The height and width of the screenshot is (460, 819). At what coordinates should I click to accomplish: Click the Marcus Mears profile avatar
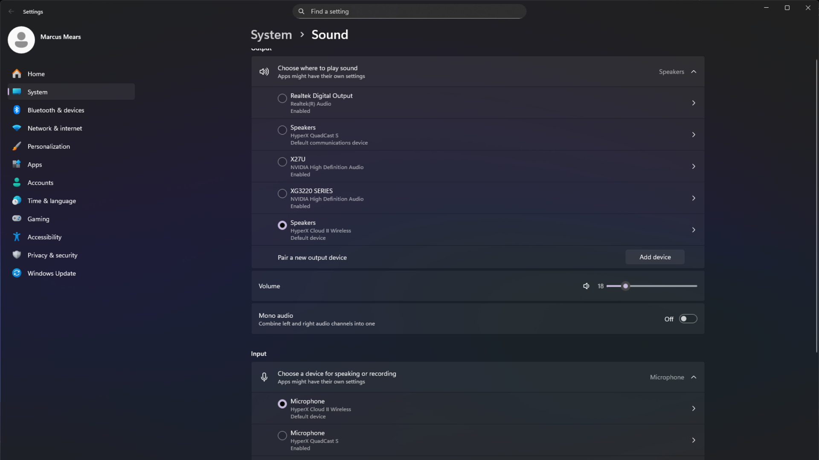(x=21, y=40)
